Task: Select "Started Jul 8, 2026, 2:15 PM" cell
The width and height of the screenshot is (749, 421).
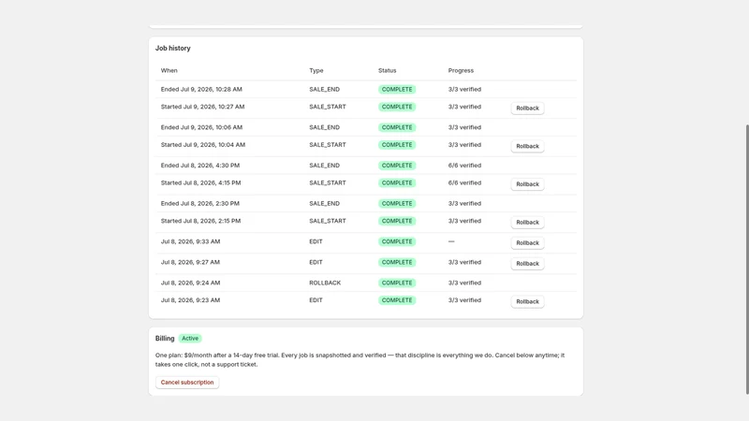Action: tap(200, 221)
